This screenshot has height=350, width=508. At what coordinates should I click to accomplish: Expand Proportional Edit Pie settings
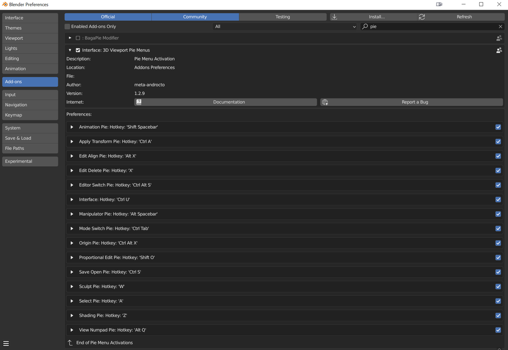[x=72, y=257]
